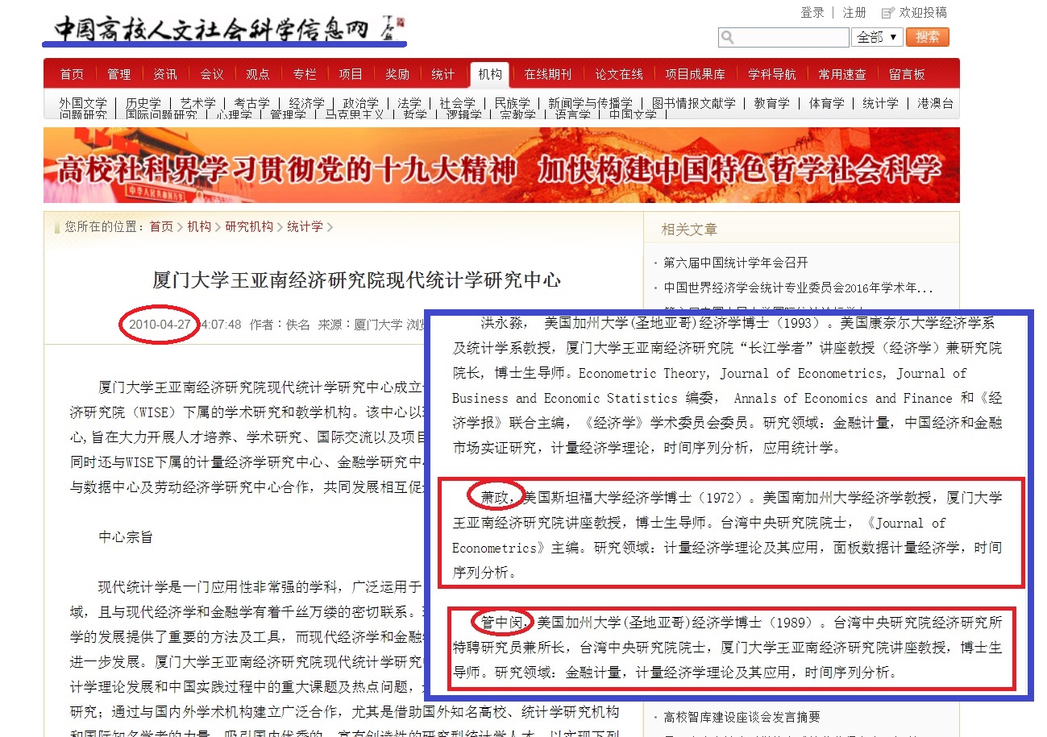1047x737 pixels.
Task: Open related article 高校智库建设座谈会发言摘要
Action: [742, 717]
